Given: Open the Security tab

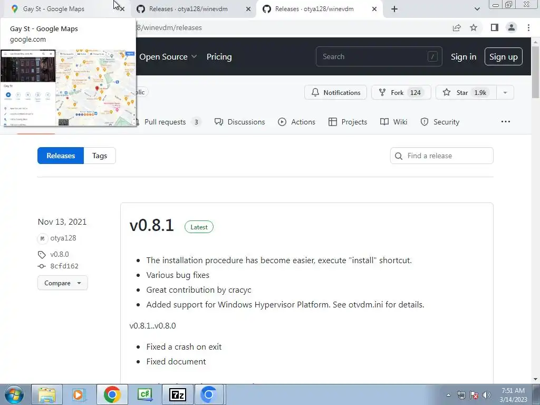Looking at the screenshot, I should click(x=440, y=122).
